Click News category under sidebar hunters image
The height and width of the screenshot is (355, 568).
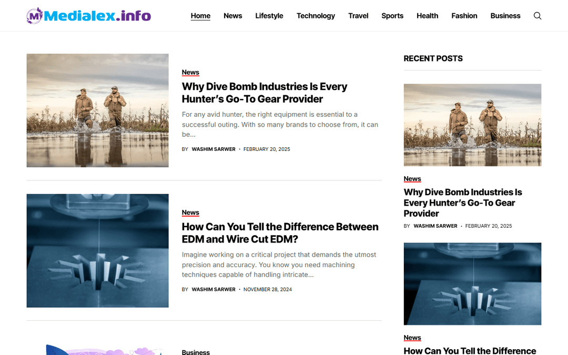(x=412, y=179)
